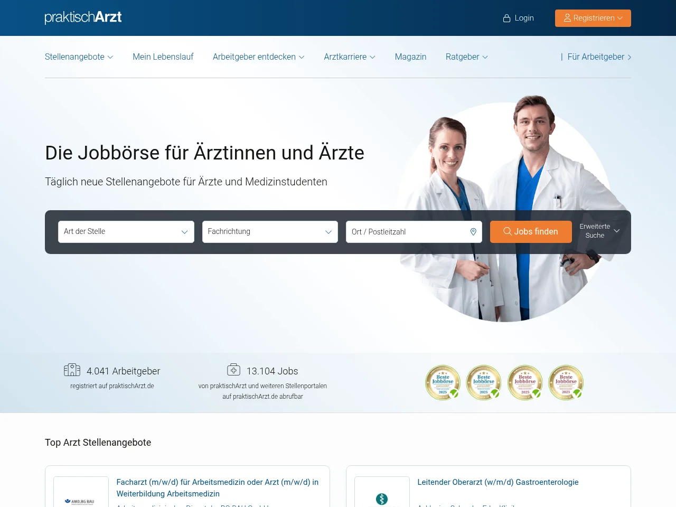Click the location pin icon in the Ort field
Screen dimensions: 676x507
pyautogui.click(x=473, y=232)
